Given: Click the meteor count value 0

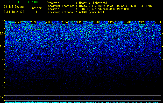Looking at the screenshot, I should coord(37,12).
